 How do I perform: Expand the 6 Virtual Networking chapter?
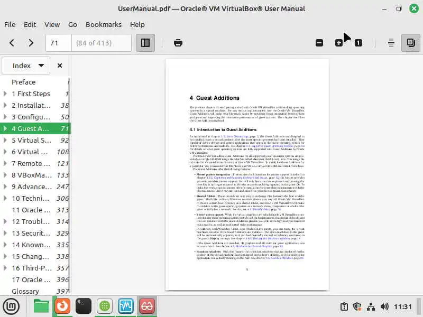pos(5,152)
